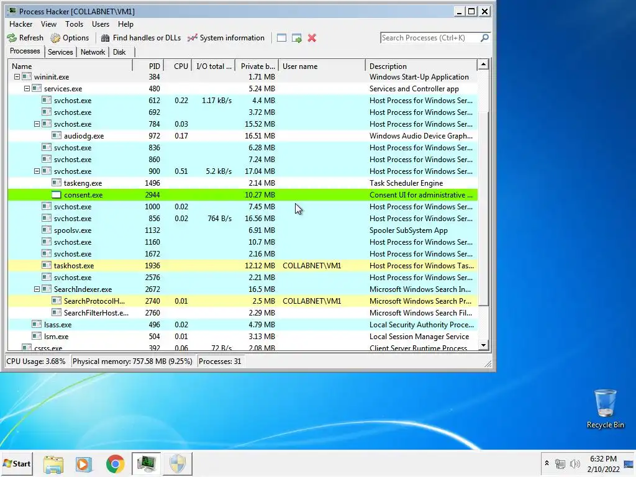Click the network tray icon
Viewport: 636px width, 477px height.
(560, 463)
